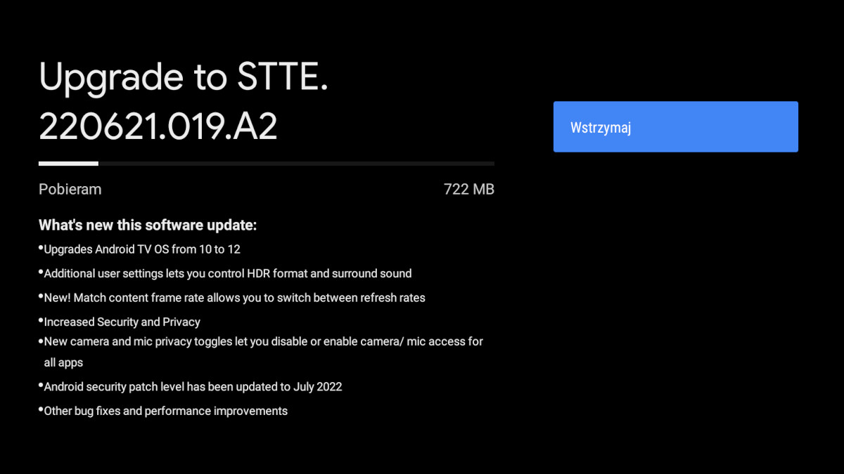Image resolution: width=844 pixels, height=474 pixels.
Task: Click the bullet before "Other bug fixes"
Action: tap(41, 409)
